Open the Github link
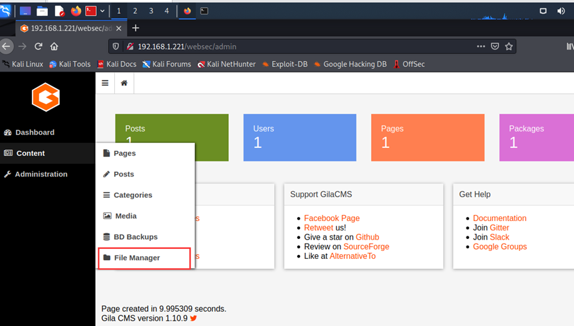The height and width of the screenshot is (326, 574). click(368, 237)
